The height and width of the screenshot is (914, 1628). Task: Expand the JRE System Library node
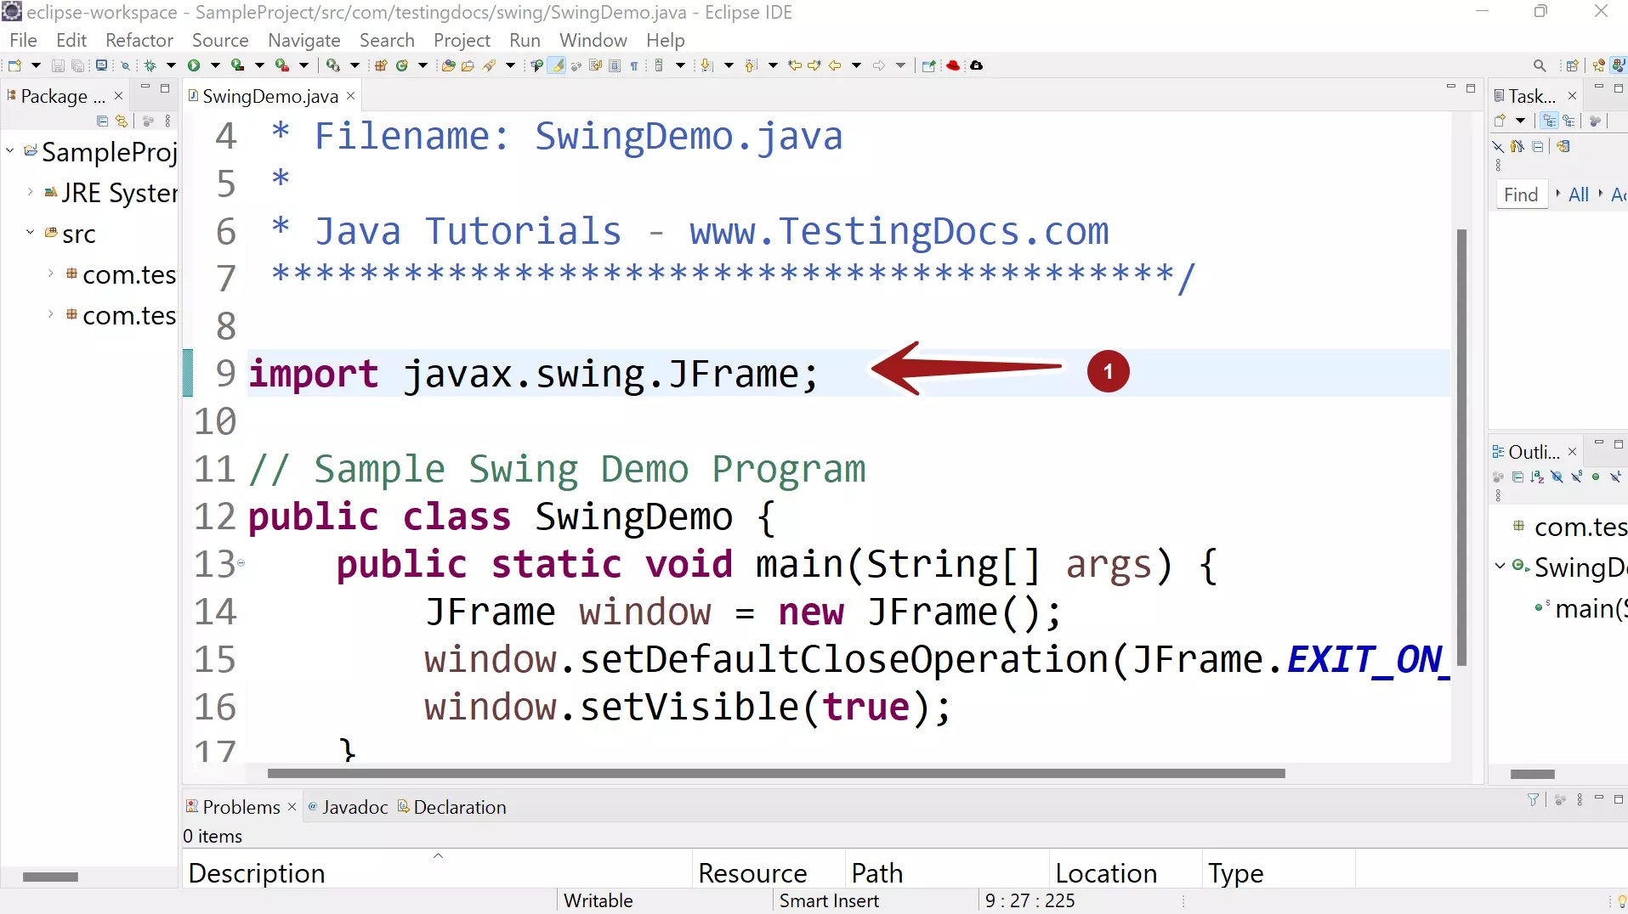point(31,192)
